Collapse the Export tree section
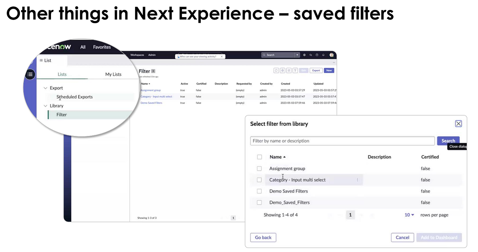Image resolution: width=478 pixels, height=252 pixels. [x=45, y=88]
